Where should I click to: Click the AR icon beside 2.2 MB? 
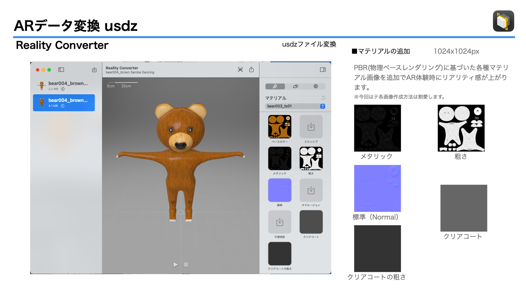[63, 89]
